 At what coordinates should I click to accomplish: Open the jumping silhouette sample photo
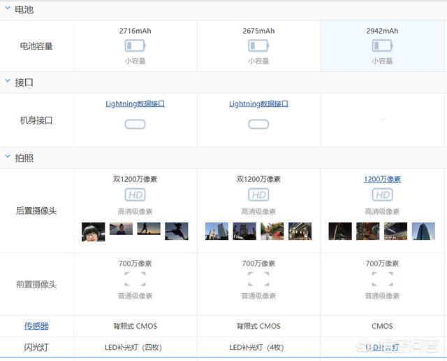point(177,231)
